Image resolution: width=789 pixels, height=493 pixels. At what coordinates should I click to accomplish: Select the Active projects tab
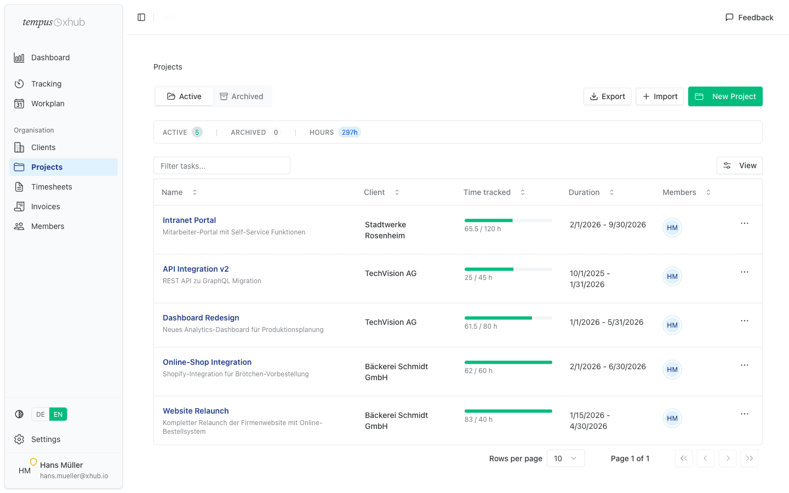pyautogui.click(x=184, y=96)
